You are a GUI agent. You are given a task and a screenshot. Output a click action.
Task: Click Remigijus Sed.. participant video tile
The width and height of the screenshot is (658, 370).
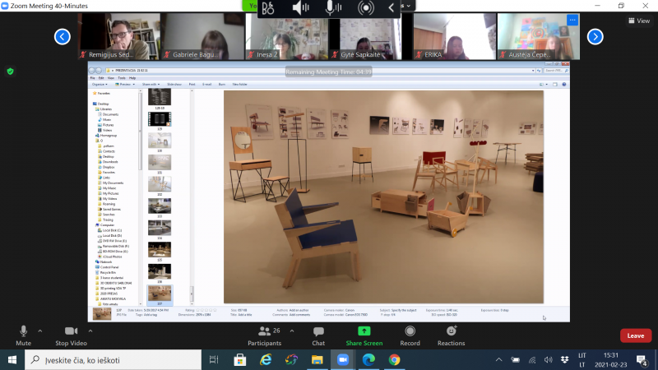pyautogui.click(x=119, y=36)
